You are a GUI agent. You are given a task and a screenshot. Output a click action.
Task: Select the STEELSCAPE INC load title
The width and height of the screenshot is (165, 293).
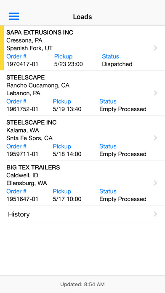pos(32,123)
